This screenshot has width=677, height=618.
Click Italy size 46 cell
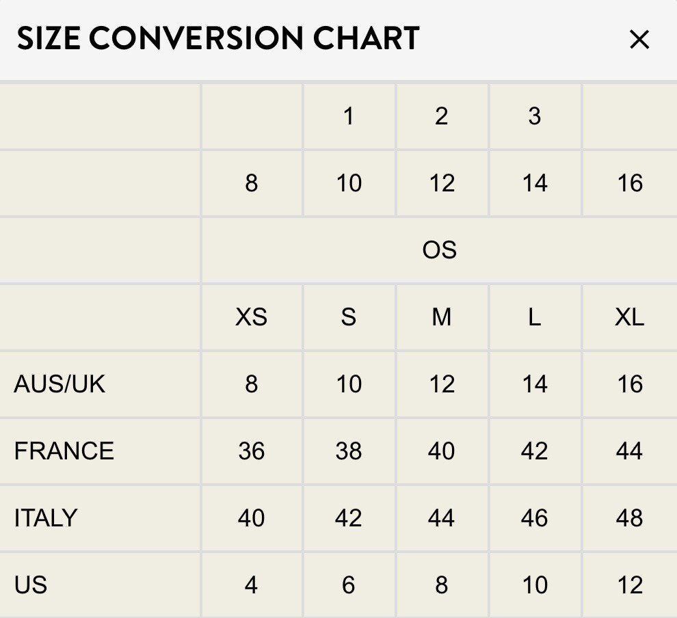click(x=535, y=518)
